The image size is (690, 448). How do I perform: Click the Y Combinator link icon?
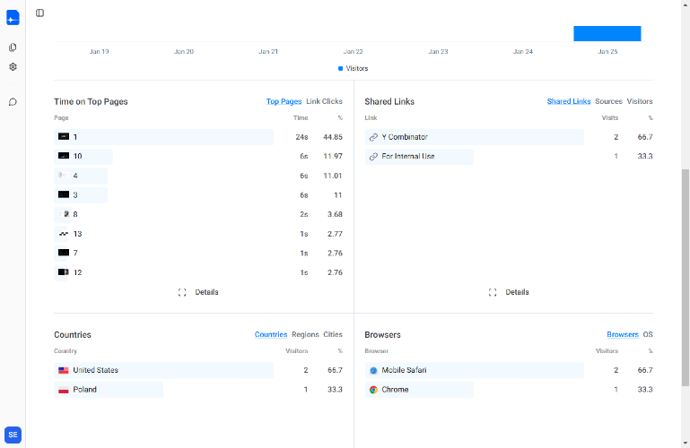(x=373, y=137)
